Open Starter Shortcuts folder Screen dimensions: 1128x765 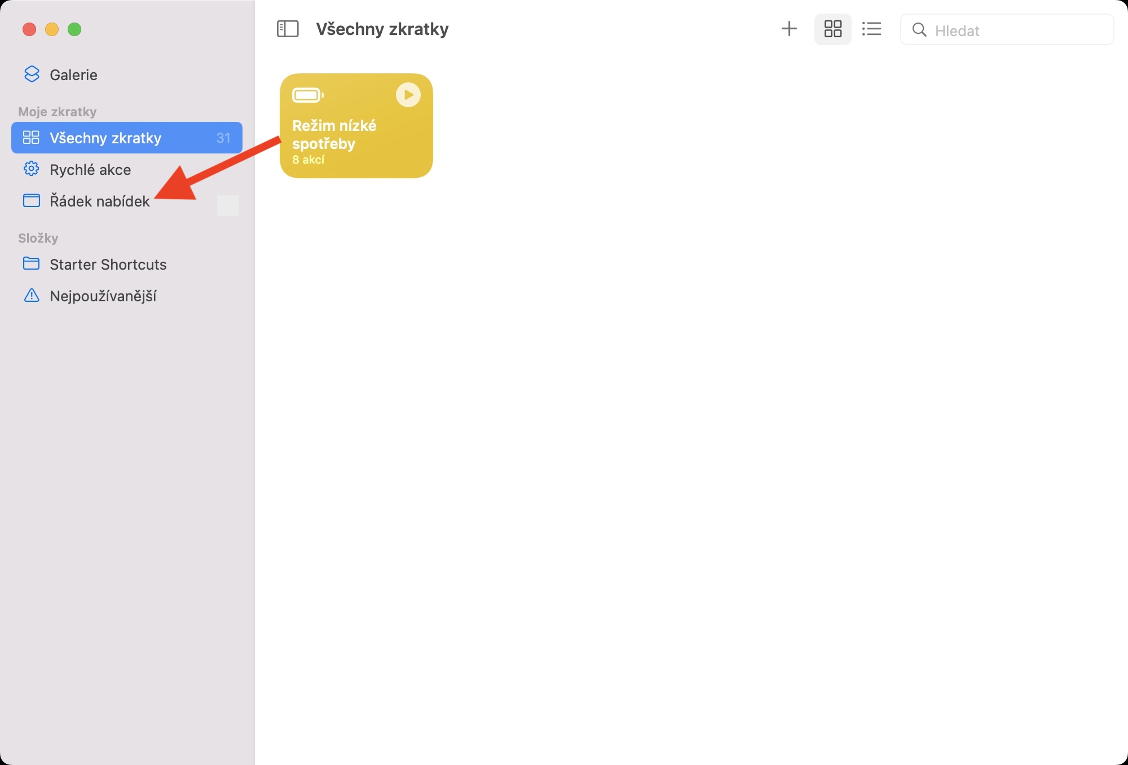click(x=108, y=265)
